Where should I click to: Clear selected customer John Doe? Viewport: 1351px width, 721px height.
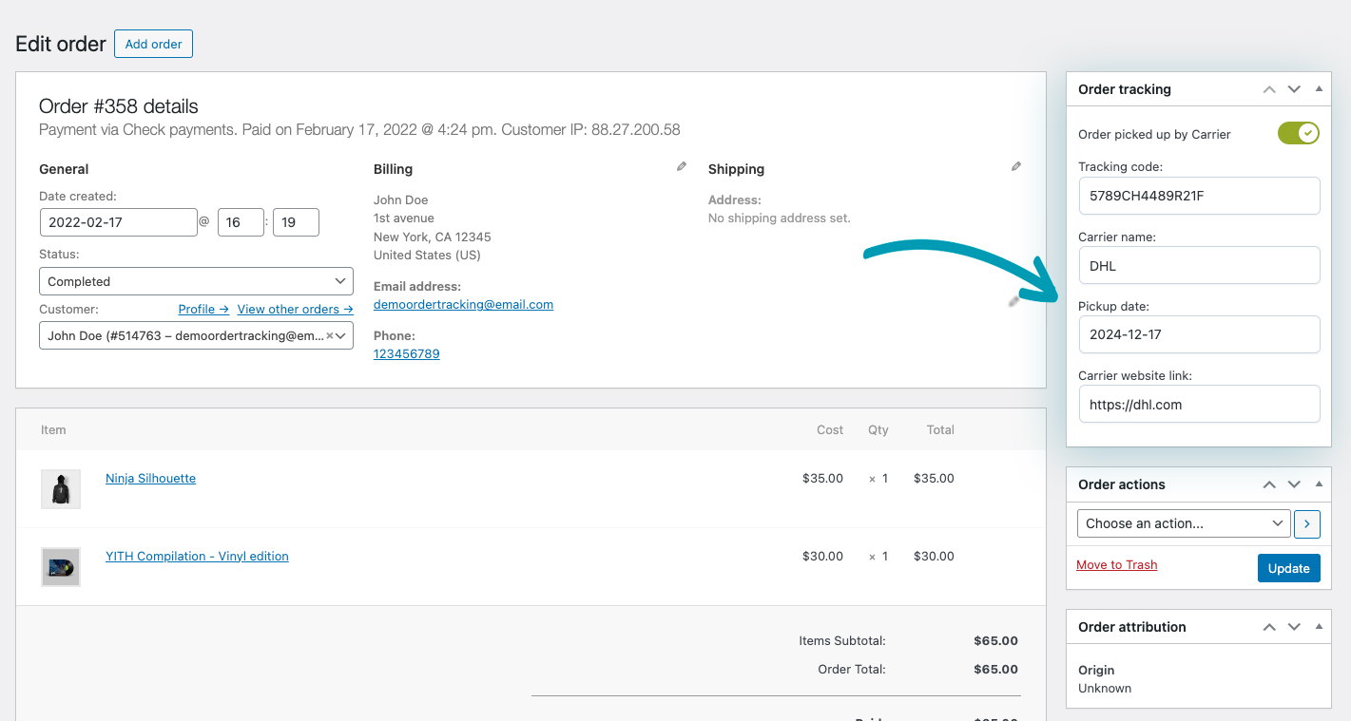pyautogui.click(x=329, y=335)
